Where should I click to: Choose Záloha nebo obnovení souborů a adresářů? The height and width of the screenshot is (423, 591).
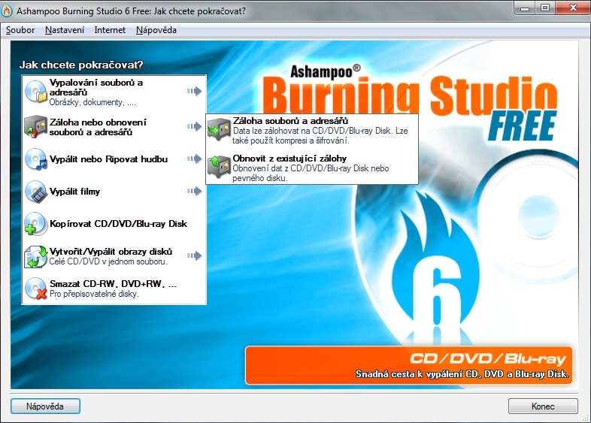tap(114, 127)
